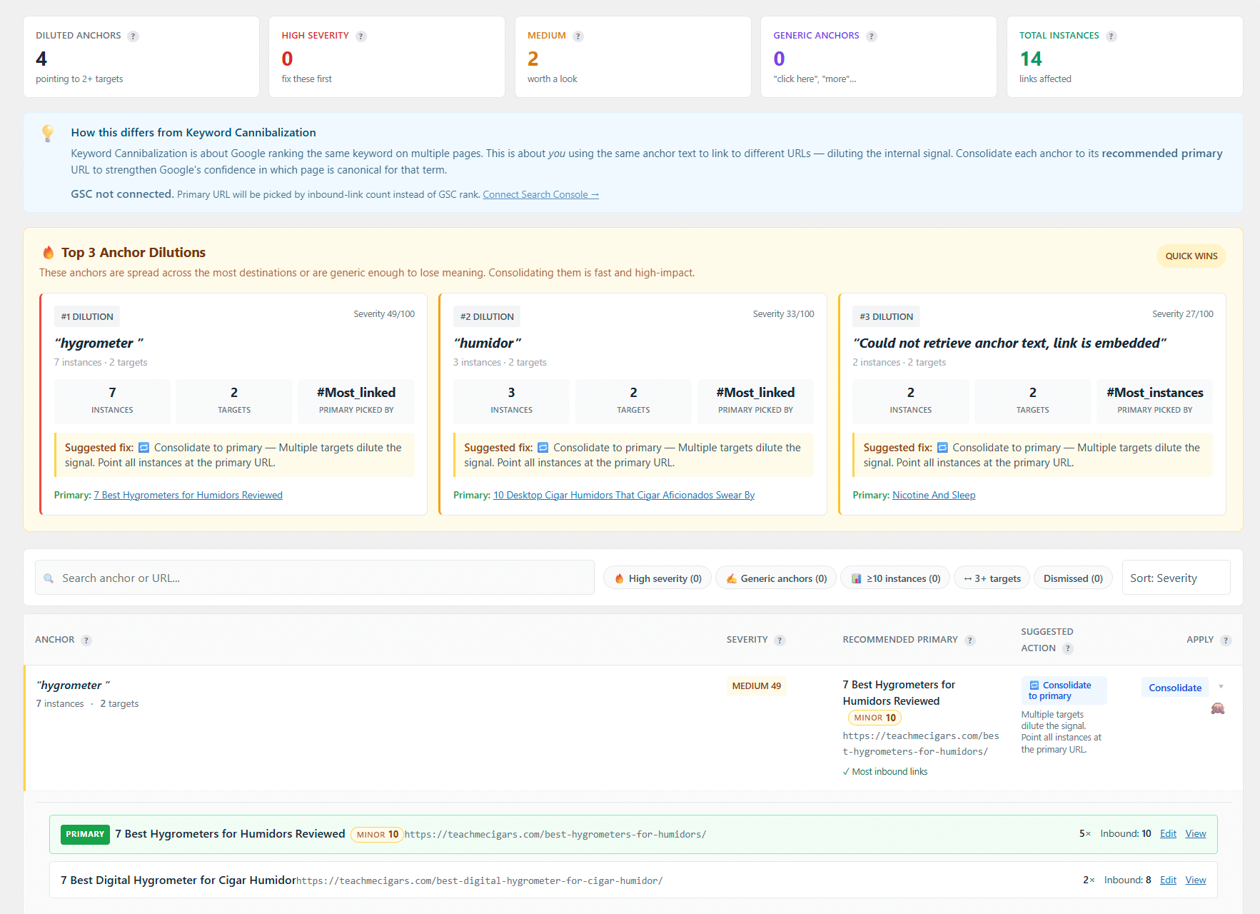Click the consolidate icon in the humidor suggested fix

tap(543, 448)
